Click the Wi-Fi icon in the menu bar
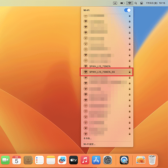The height and width of the screenshot is (168, 168). tap(130, 3)
